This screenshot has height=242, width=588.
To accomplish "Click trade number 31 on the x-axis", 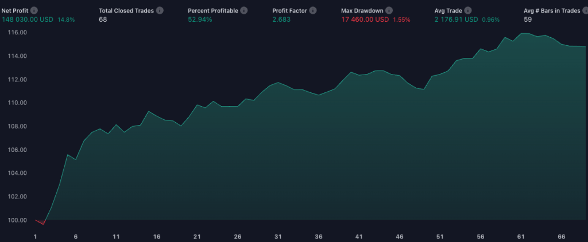I will click(x=278, y=236).
